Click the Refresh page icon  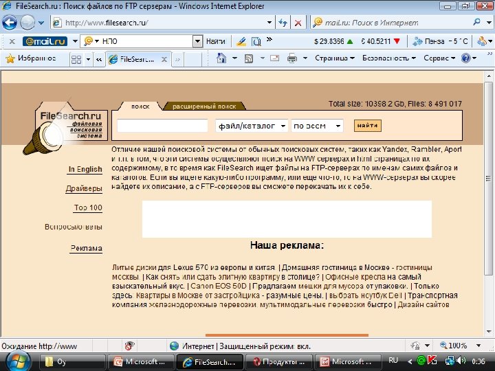283,23
